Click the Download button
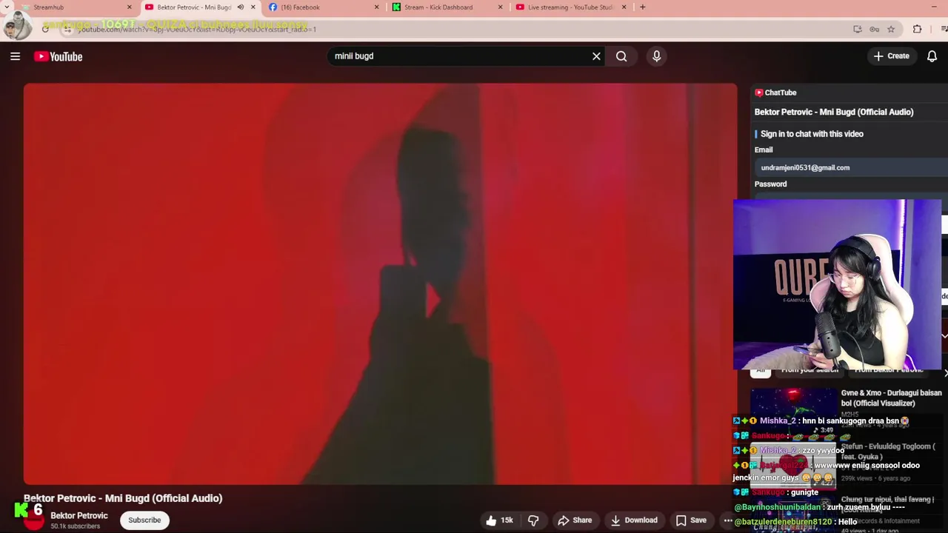Screen dimensions: 948x533 pyautogui.click(x=634, y=520)
